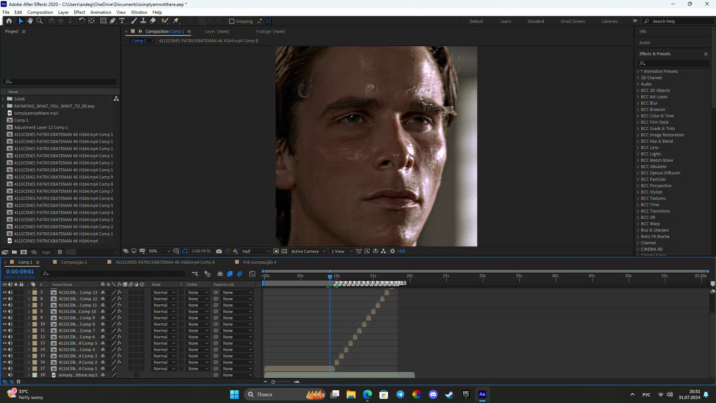Expand BCC Film Style effects category
The width and height of the screenshot is (716, 403).
coord(638,122)
